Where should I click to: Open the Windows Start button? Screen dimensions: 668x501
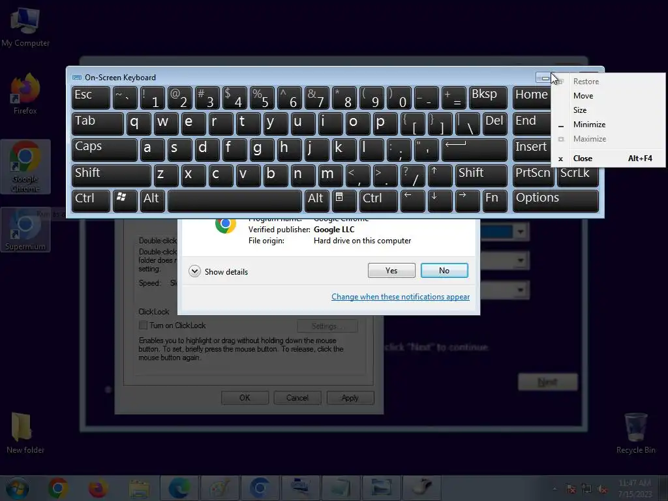tap(18, 488)
